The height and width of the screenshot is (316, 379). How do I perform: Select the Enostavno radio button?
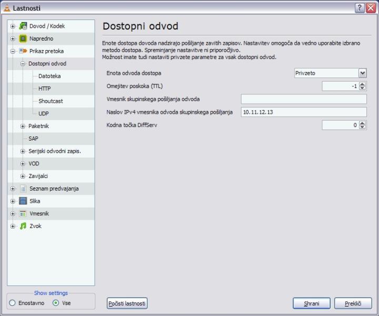coord(12,303)
